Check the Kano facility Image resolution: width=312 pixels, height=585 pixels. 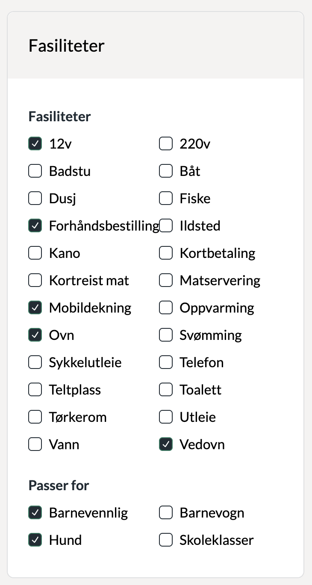[x=35, y=253]
